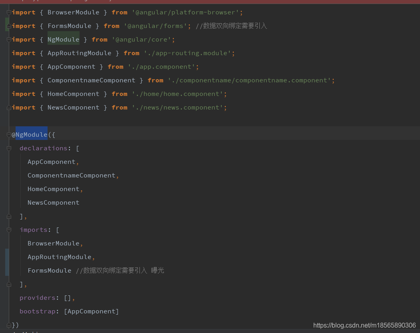Click changed-line gutter marker beside FormsModule import

click(6, 24)
